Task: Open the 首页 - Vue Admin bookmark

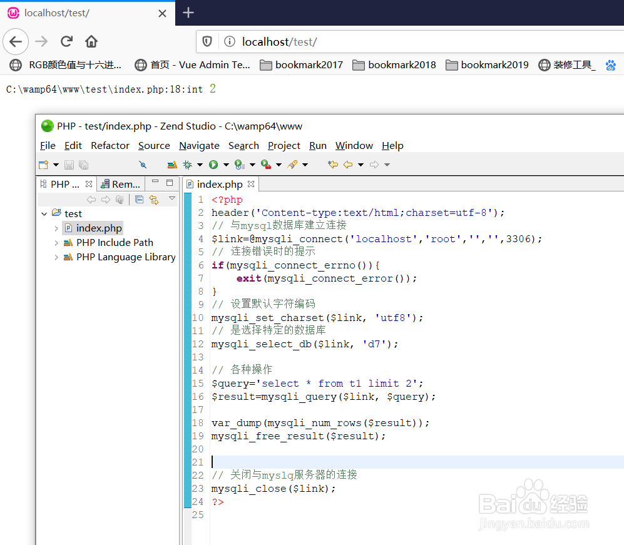Action: pyautogui.click(x=193, y=65)
